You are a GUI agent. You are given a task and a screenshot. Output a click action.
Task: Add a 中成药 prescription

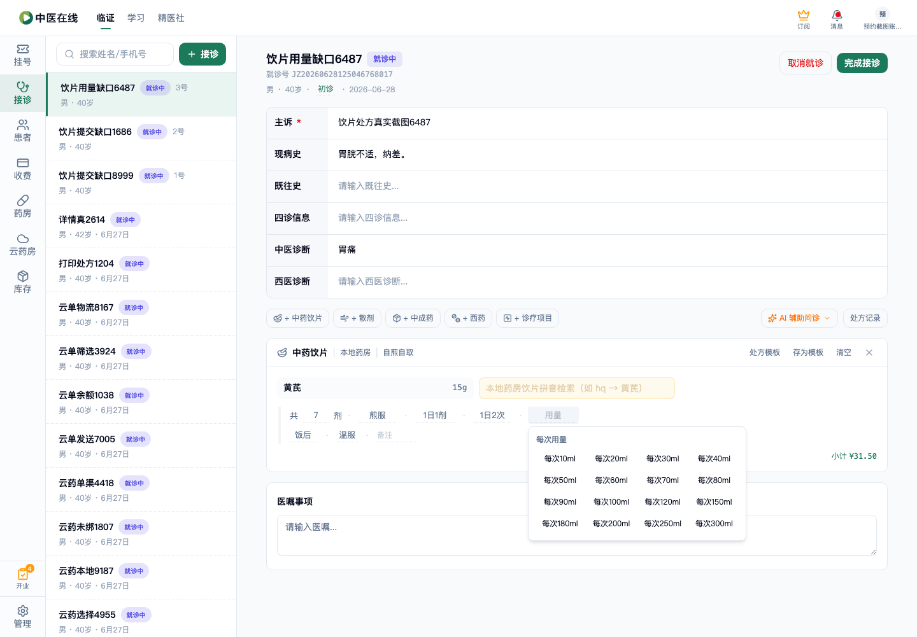(413, 318)
